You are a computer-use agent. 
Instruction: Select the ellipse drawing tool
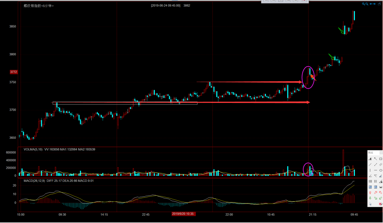point(381,170)
